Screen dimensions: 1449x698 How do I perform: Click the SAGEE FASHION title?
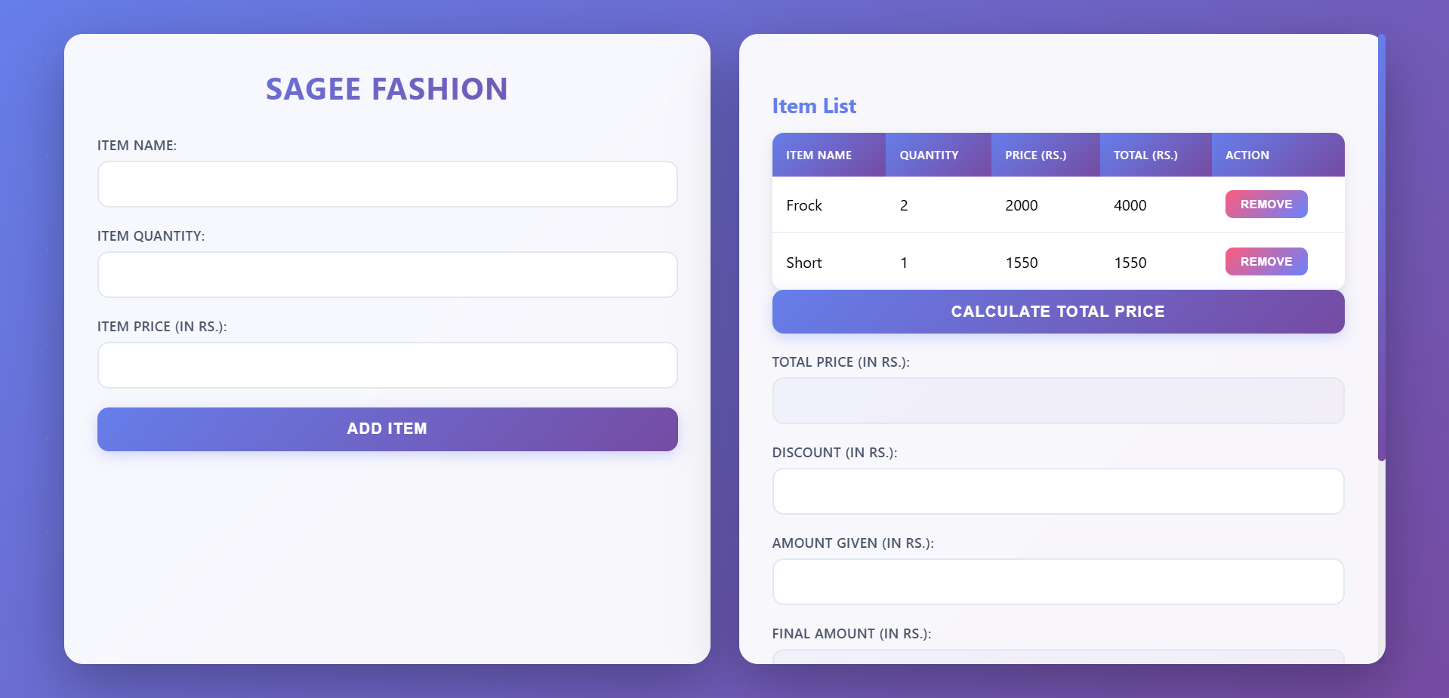point(387,88)
